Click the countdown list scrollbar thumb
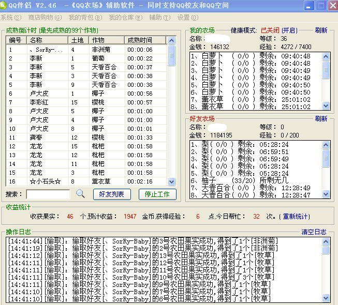Image resolution: width=338 pixels, height=305 pixels. pos(171,55)
